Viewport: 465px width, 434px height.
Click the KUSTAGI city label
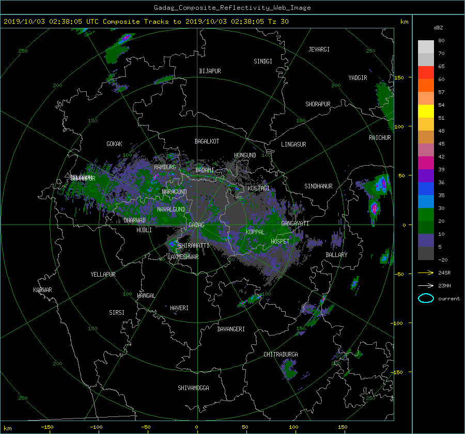click(x=259, y=188)
